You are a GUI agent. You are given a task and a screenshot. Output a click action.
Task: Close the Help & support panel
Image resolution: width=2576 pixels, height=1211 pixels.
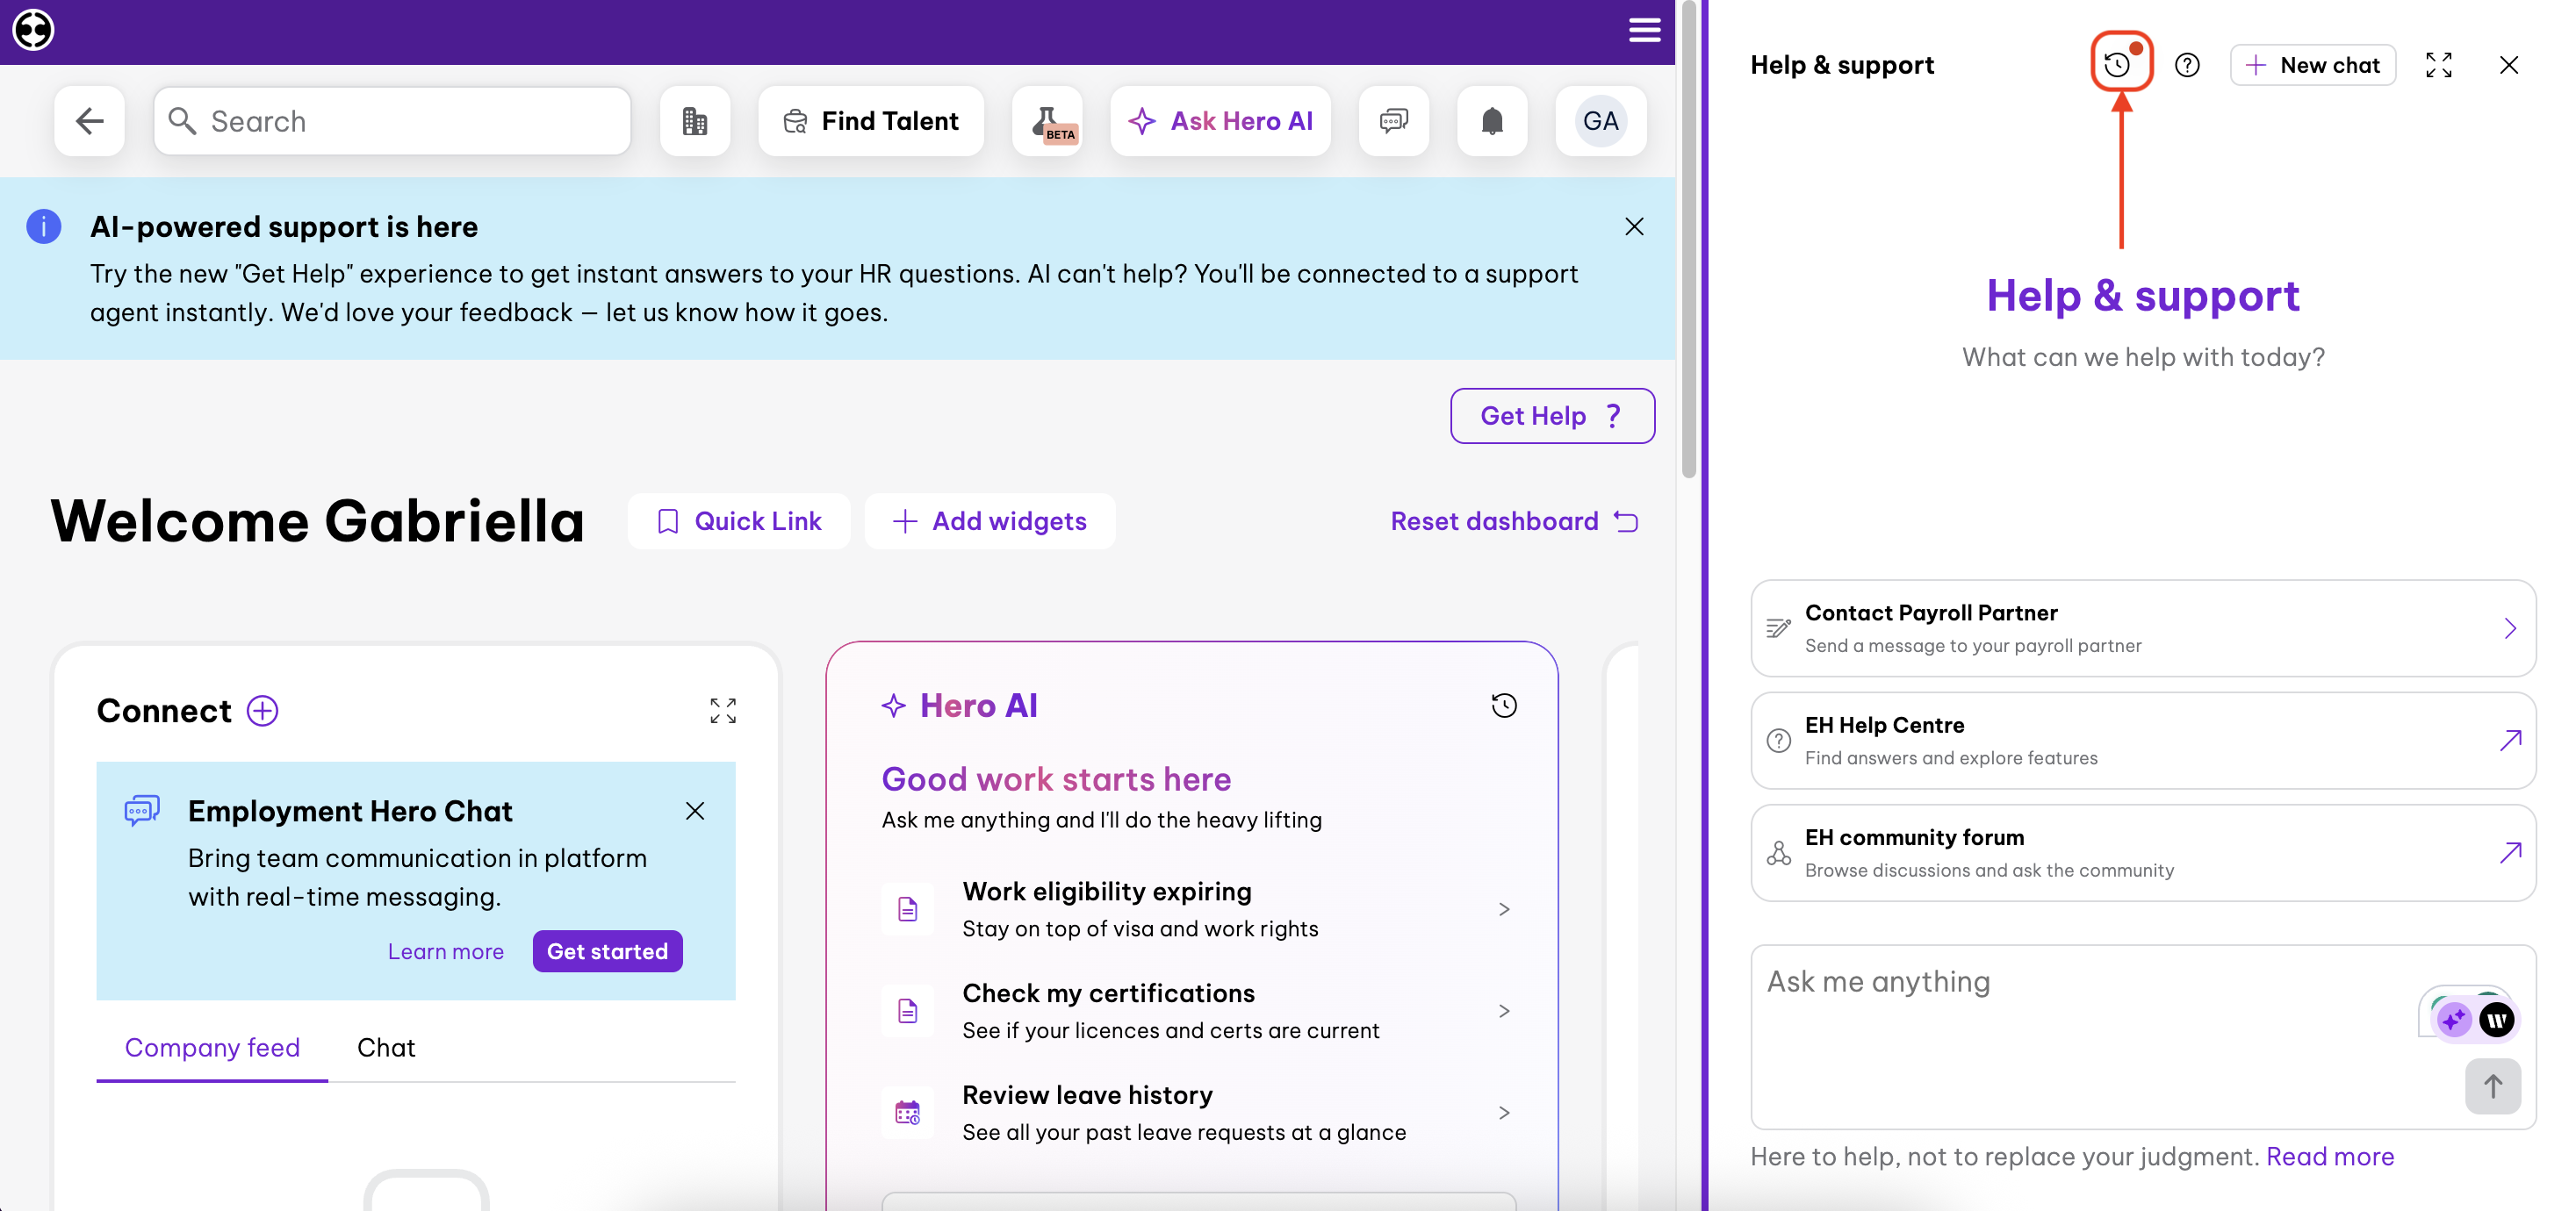[2509, 65]
